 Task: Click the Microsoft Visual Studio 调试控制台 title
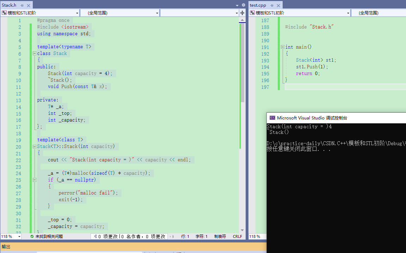coord(312,118)
